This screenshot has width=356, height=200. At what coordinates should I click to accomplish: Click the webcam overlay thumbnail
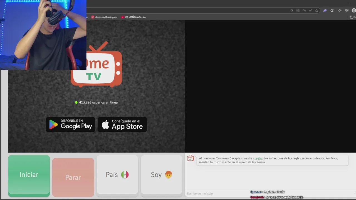point(43,35)
